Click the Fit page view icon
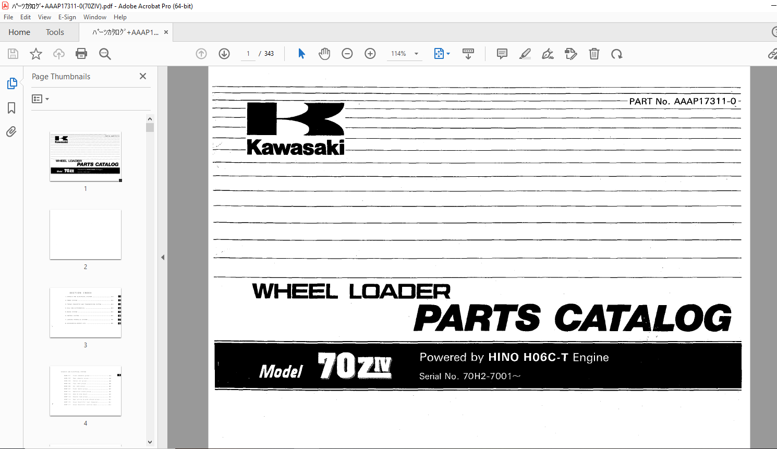The width and height of the screenshot is (777, 449). point(439,54)
